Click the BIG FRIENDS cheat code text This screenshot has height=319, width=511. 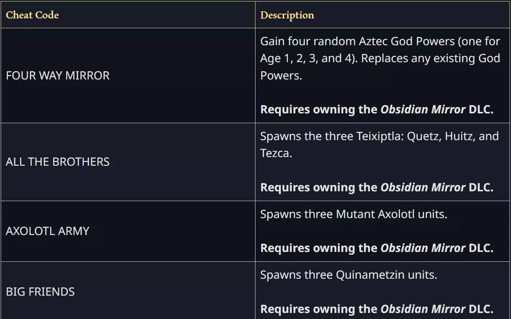(40, 292)
